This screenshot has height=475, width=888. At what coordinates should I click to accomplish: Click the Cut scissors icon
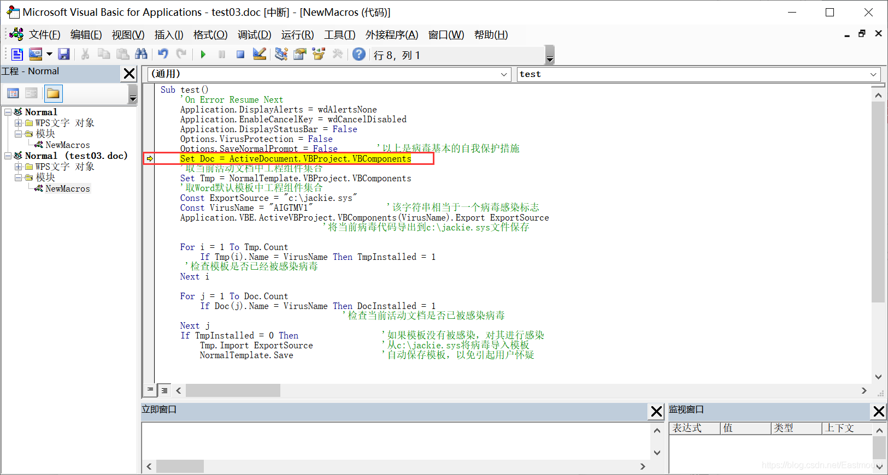[x=85, y=54]
